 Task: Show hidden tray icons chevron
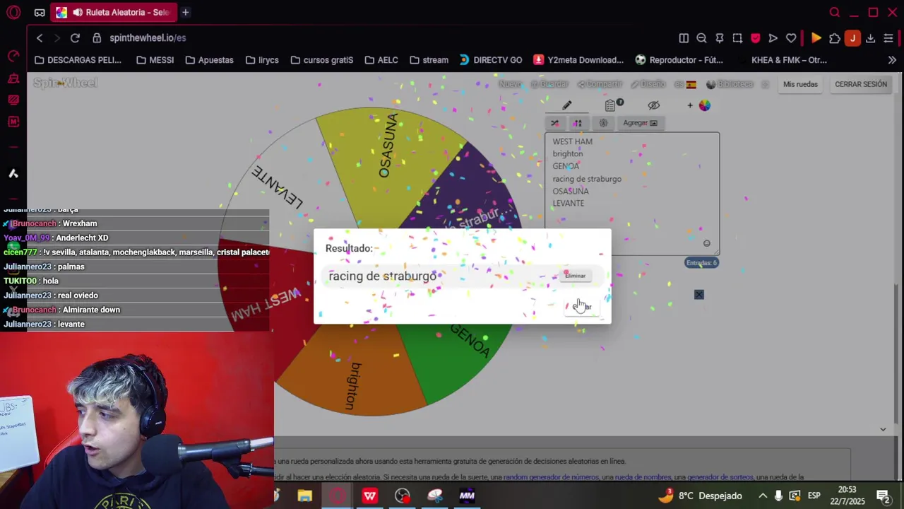tap(763, 496)
